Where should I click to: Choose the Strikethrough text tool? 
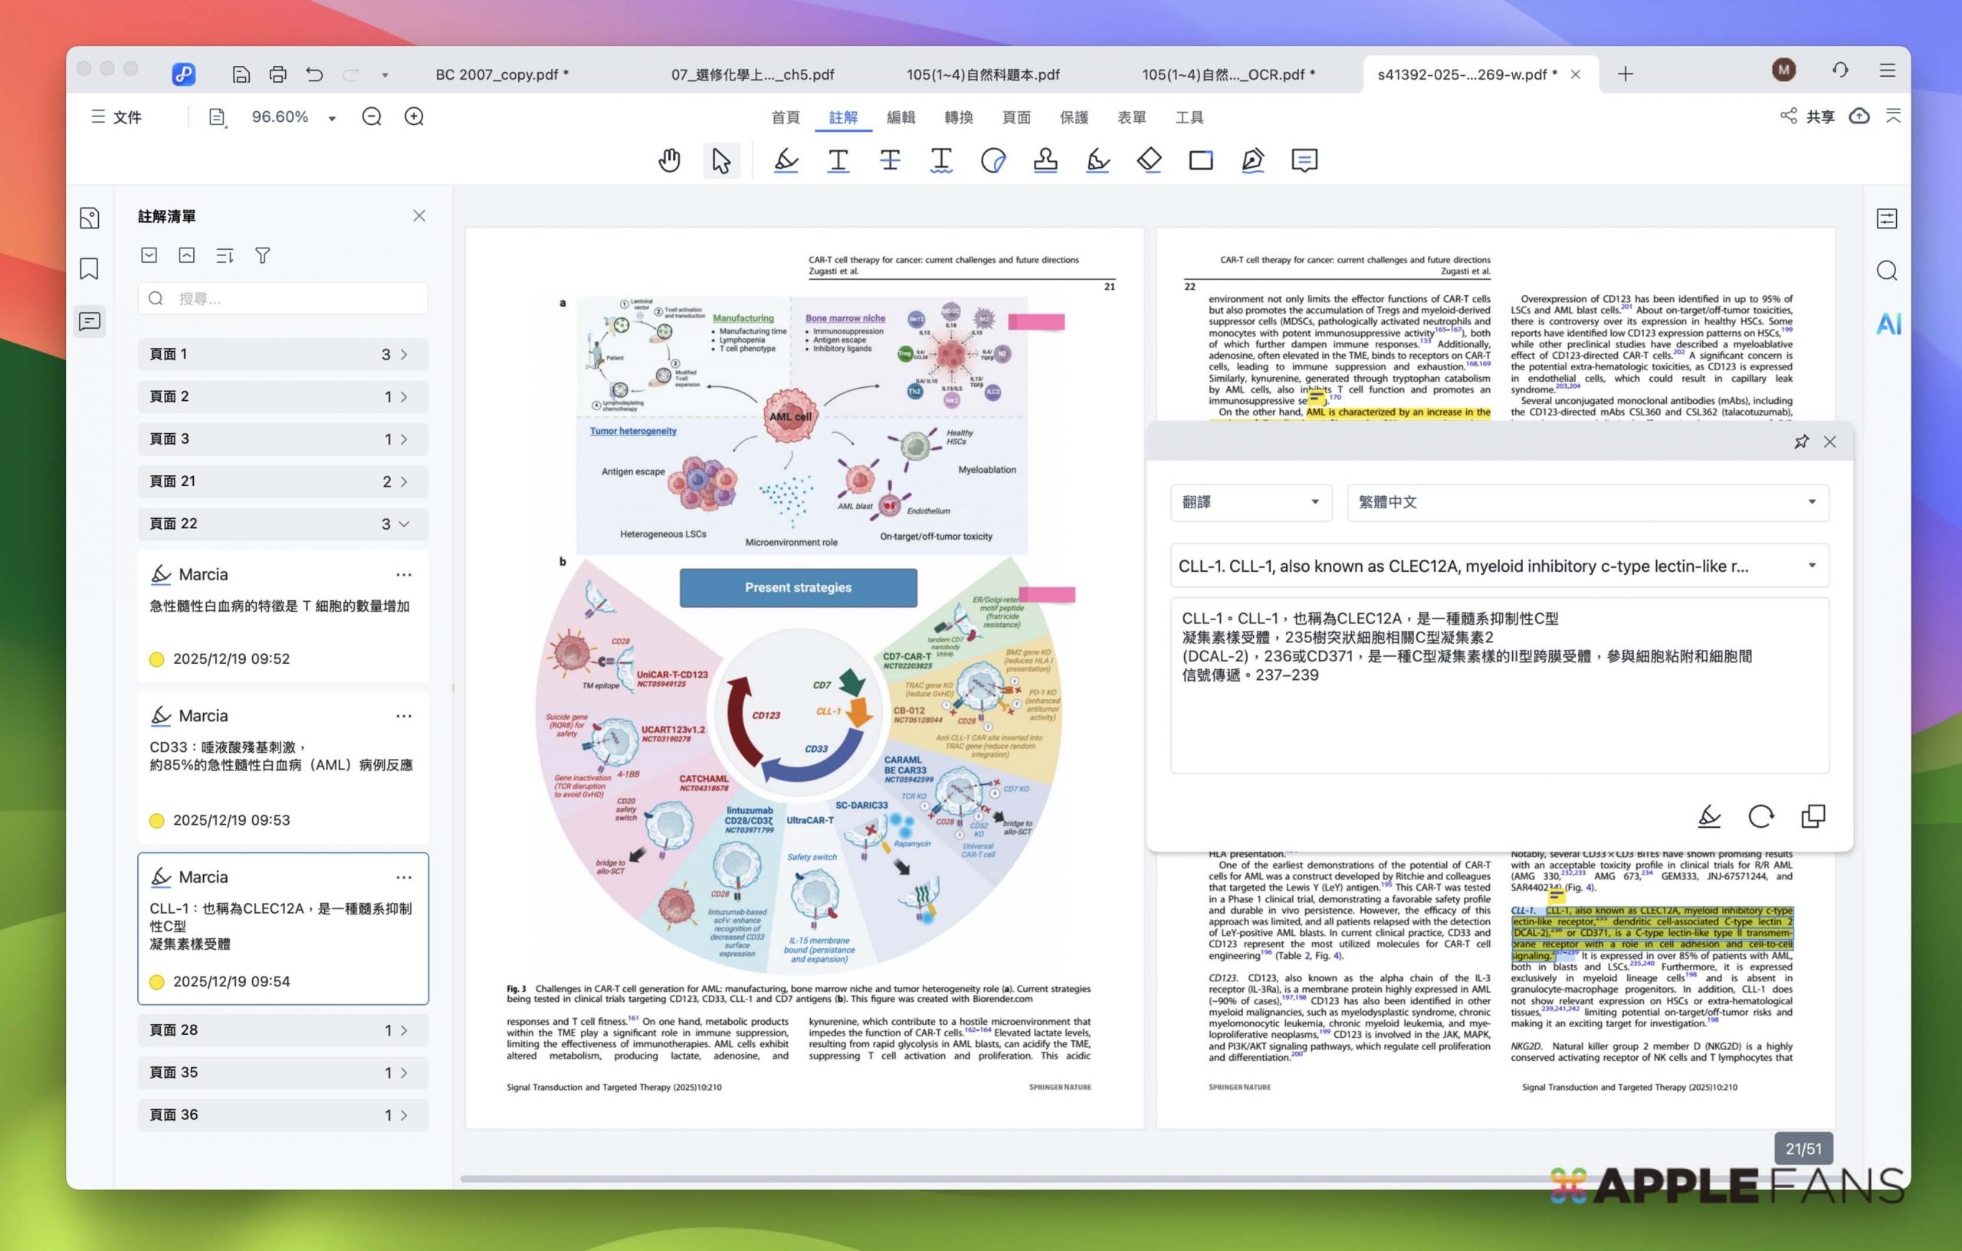tap(889, 159)
